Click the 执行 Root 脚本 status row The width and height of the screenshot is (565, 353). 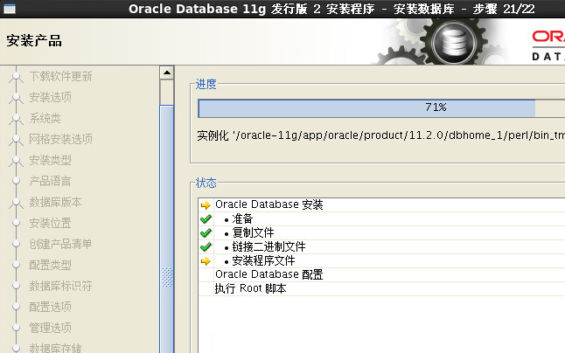pyautogui.click(x=381, y=288)
